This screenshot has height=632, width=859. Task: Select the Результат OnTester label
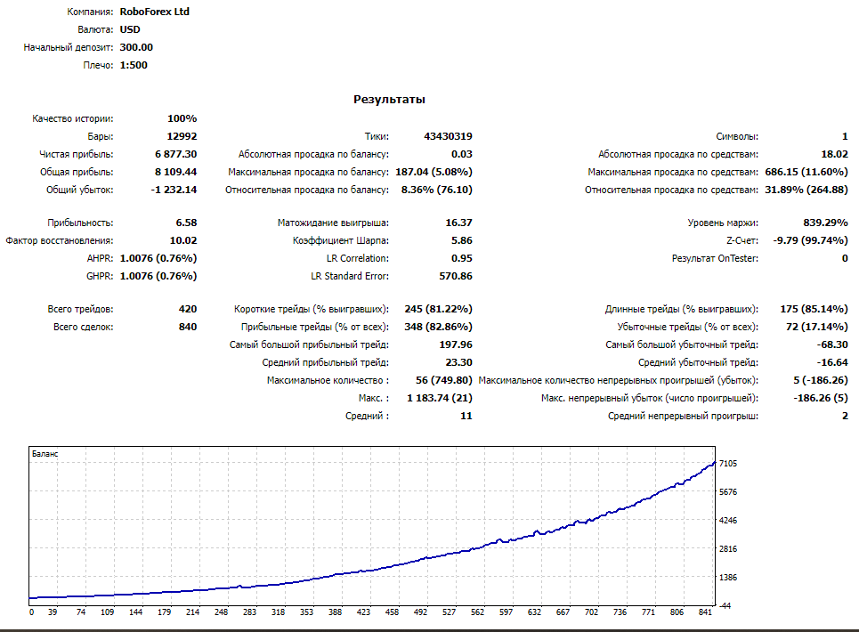[x=715, y=258]
